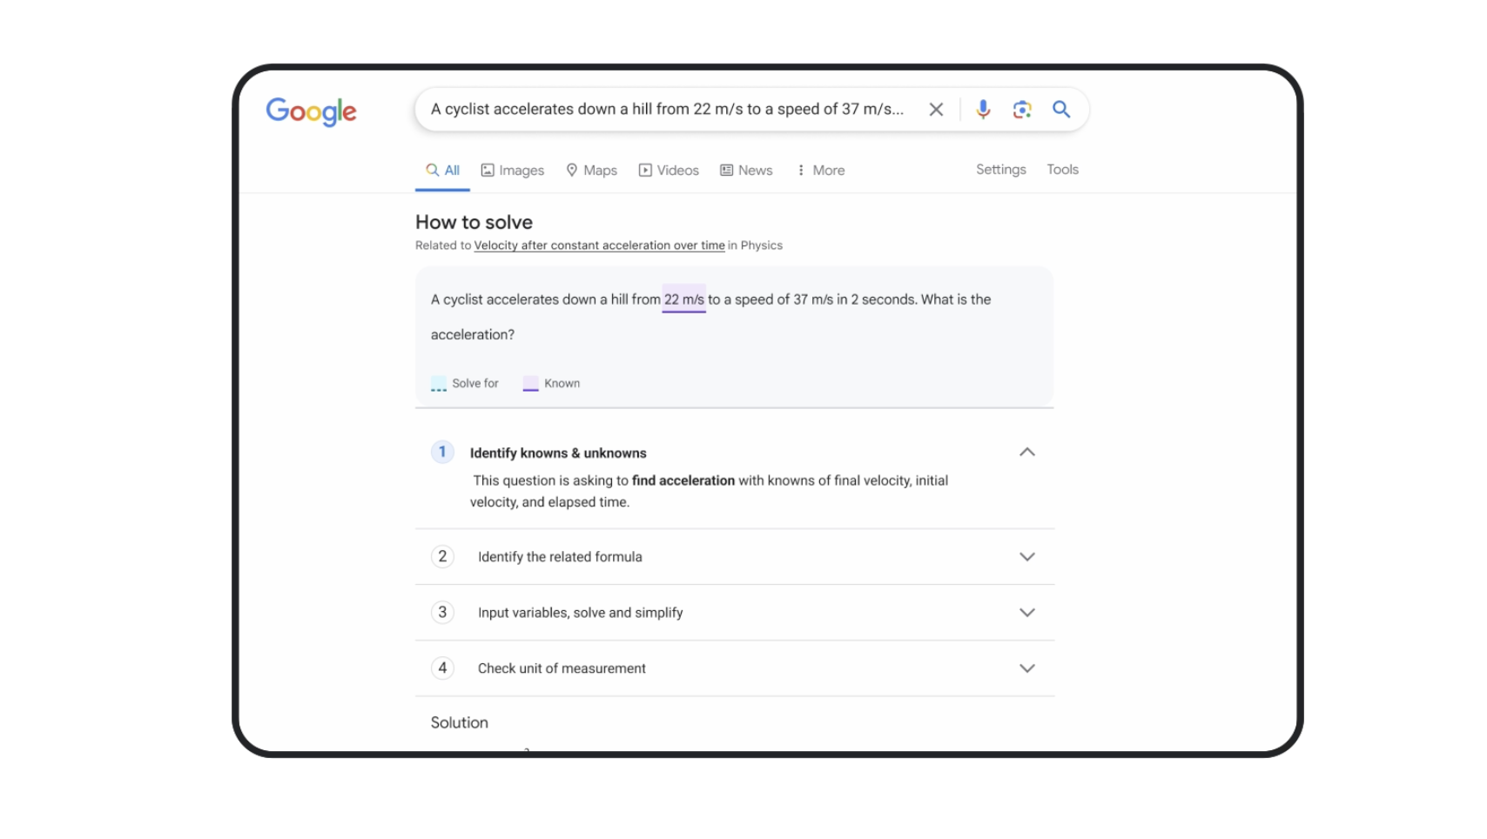Click the Google logo

click(311, 111)
